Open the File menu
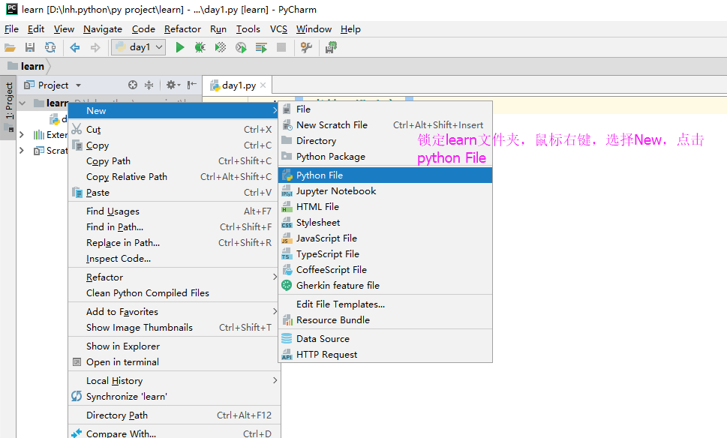The image size is (727, 438). [x=11, y=29]
